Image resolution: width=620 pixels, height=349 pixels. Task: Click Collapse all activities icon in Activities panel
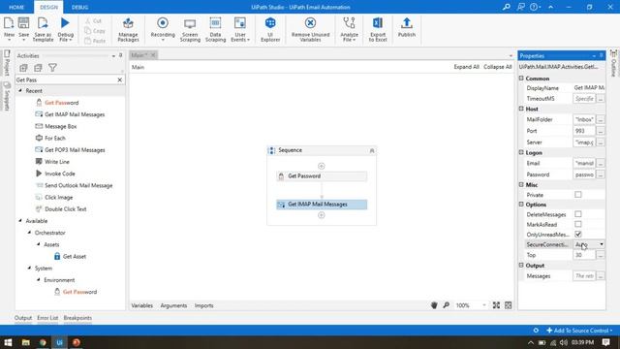click(x=38, y=68)
